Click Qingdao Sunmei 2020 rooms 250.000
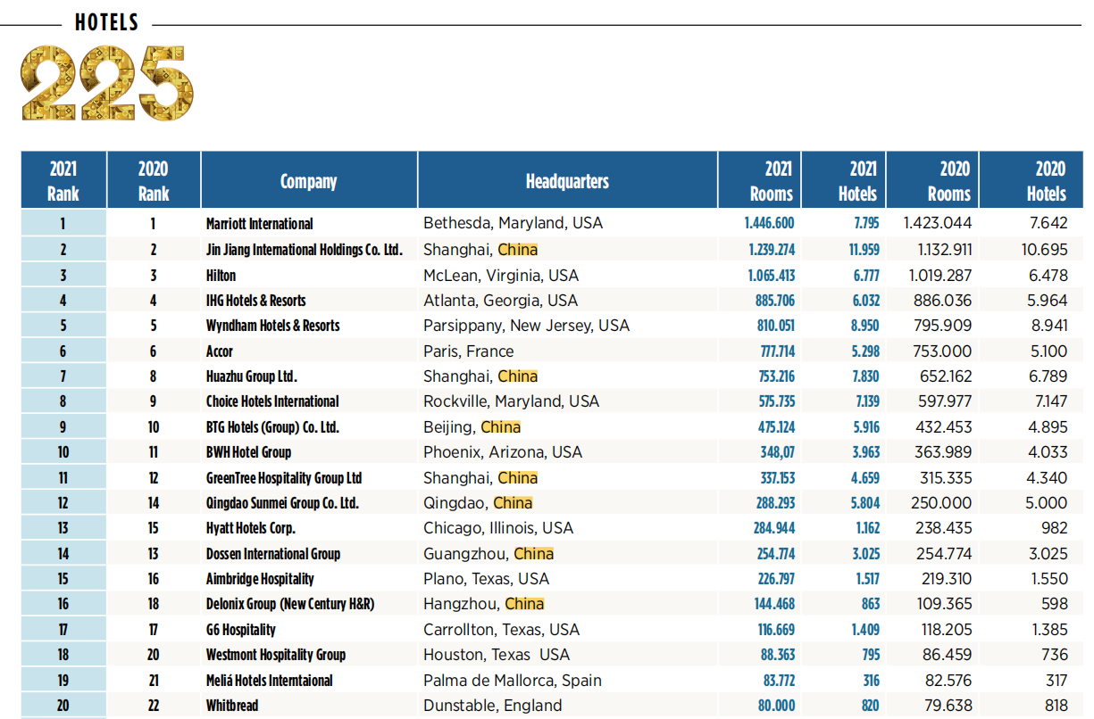The width and height of the screenshot is (1094, 719). (x=941, y=503)
